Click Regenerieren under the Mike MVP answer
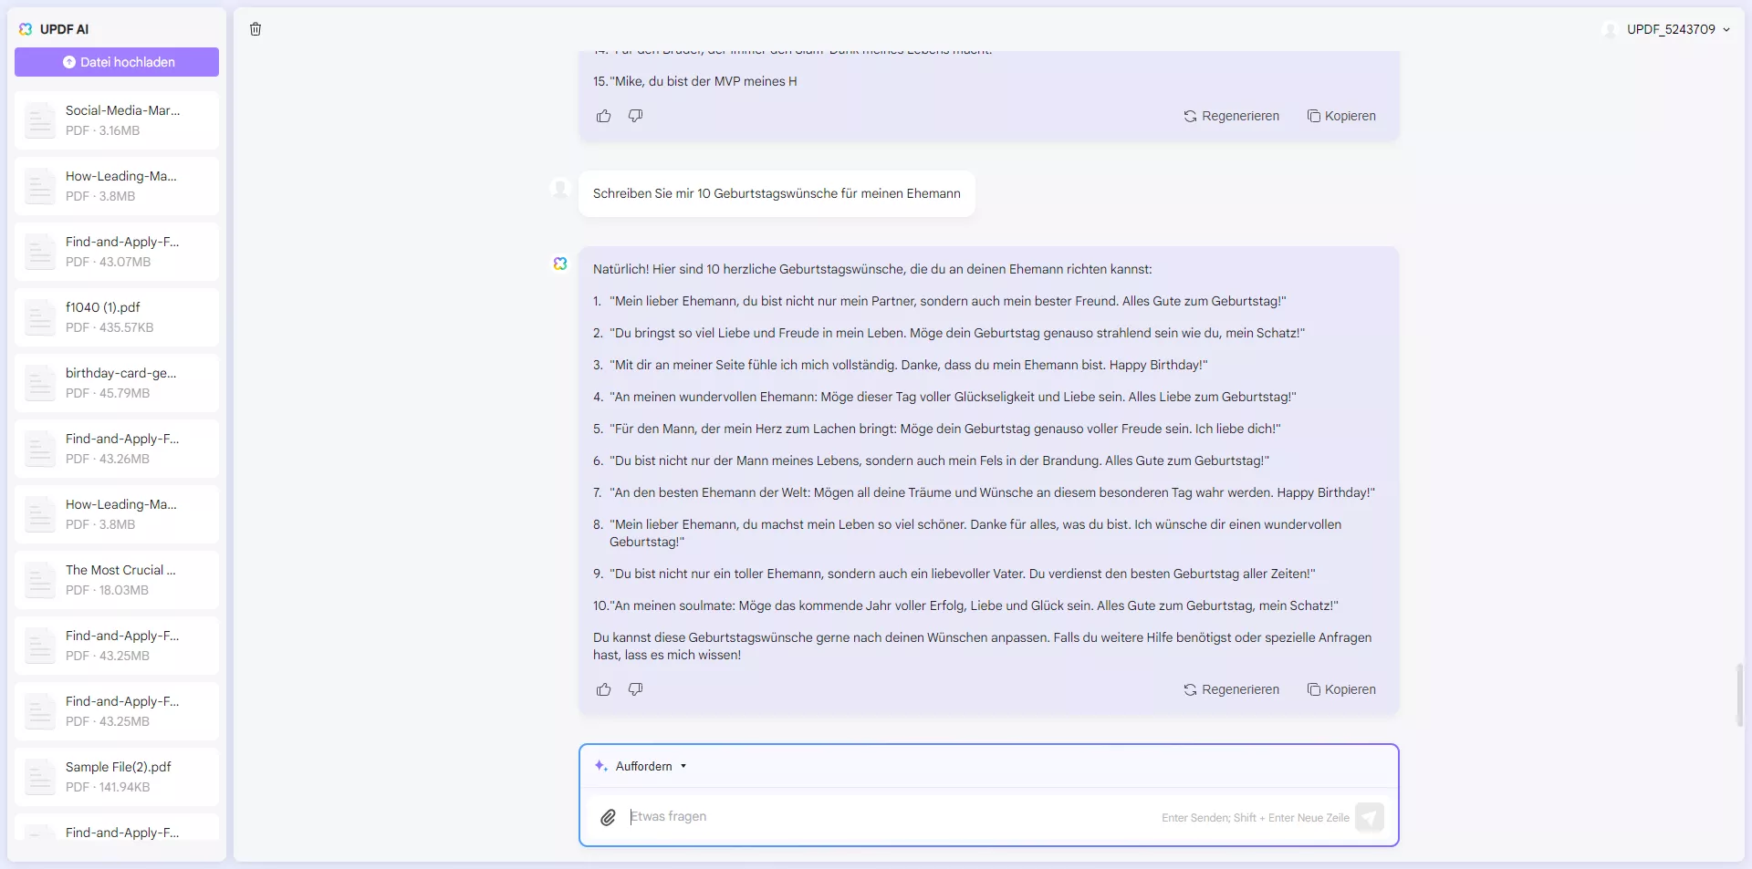1752x869 pixels. point(1232,116)
